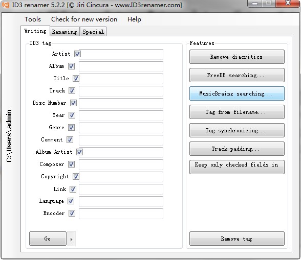Uncheck the Track checkbox
The height and width of the screenshot is (260, 301).
[x=72, y=90]
